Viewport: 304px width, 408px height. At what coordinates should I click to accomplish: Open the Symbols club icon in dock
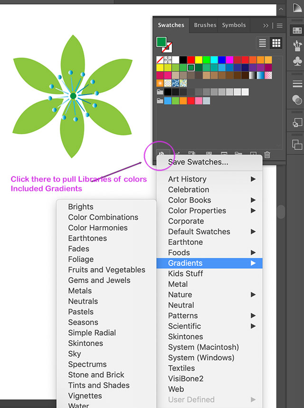coord(297,61)
